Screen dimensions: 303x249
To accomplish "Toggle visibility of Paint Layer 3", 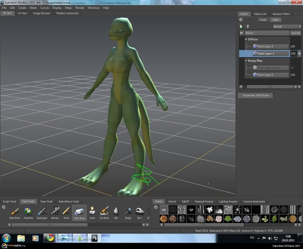I will 255,46.
